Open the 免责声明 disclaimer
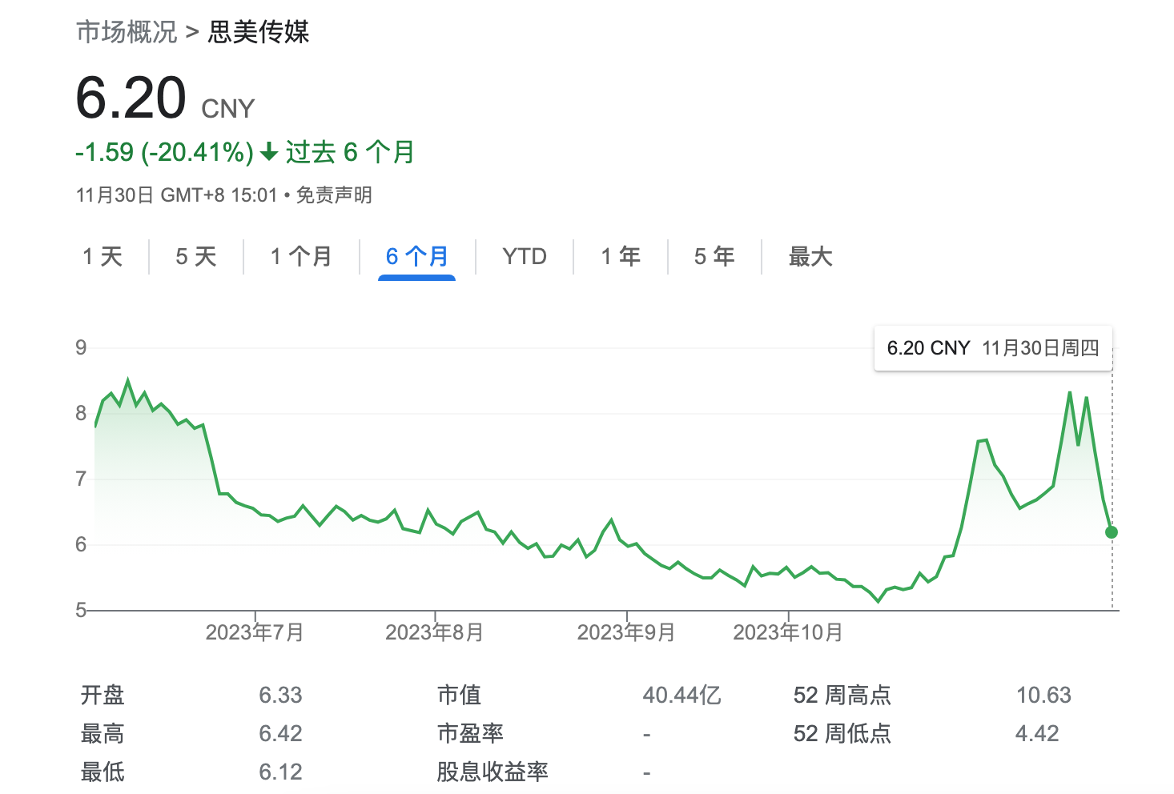Viewport: 1174px width, 794px height. [x=333, y=194]
